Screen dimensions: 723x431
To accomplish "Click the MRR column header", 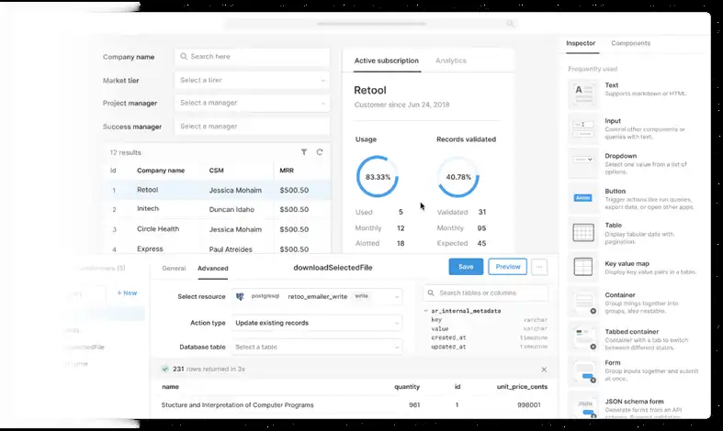I will (x=287, y=171).
